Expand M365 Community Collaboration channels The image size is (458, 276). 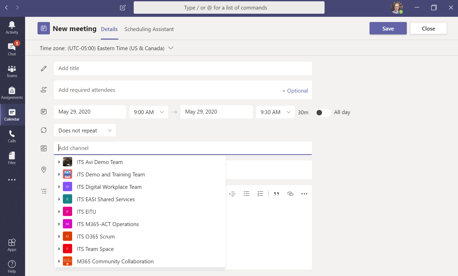click(59, 261)
